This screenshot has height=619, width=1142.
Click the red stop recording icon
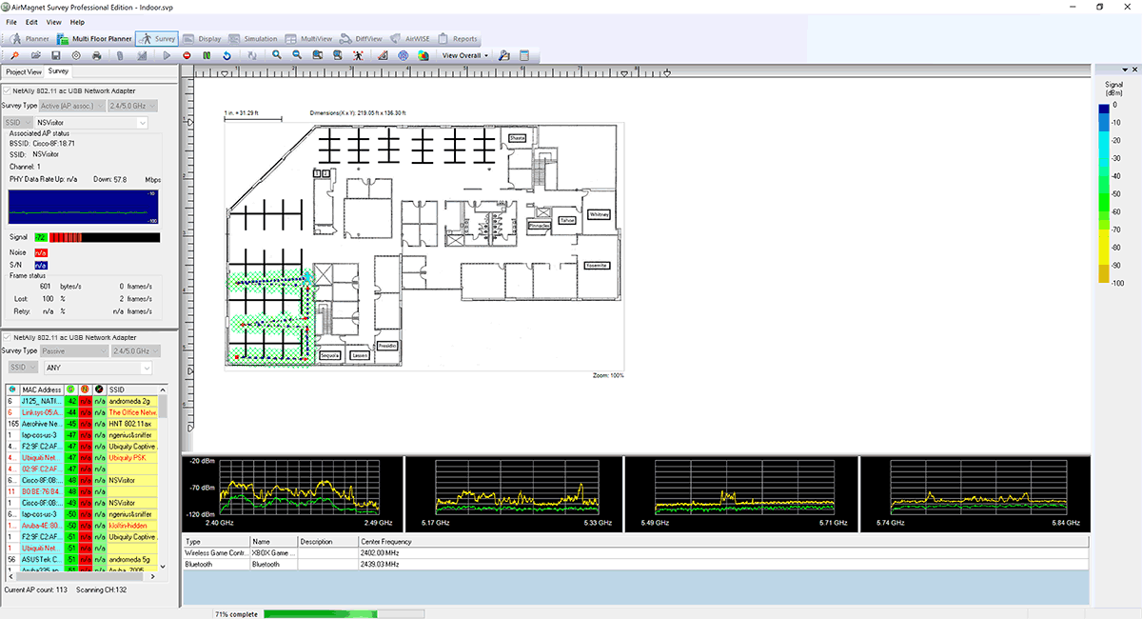tap(187, 55)
